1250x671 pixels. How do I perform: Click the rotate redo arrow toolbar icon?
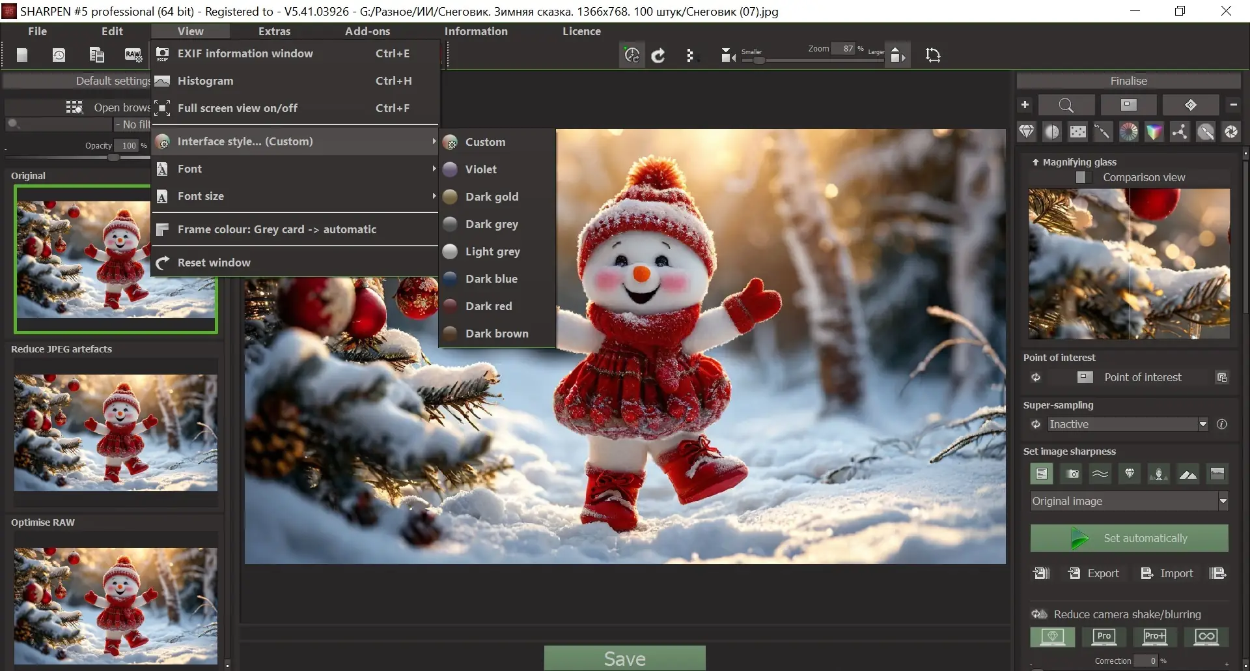[658, 55]
